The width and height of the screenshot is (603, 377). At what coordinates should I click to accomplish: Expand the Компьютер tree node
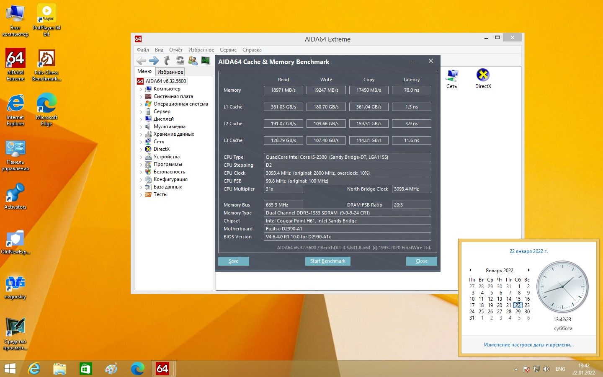point(141,89)
